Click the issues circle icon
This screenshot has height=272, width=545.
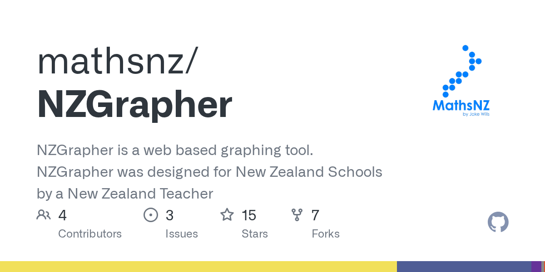click(150, 215)
